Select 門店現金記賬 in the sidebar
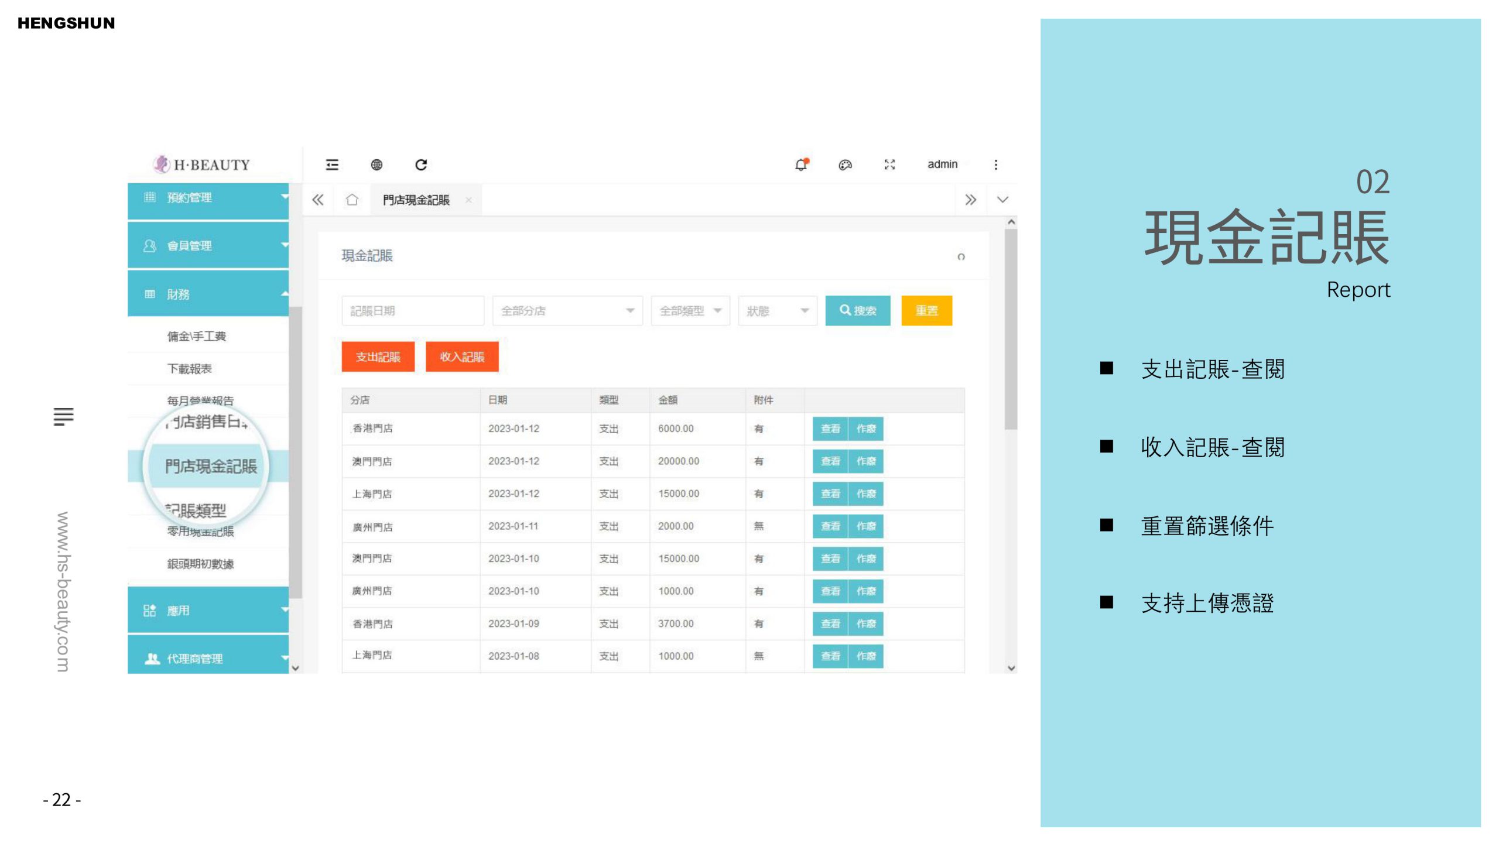 click(x=208, y=466)
